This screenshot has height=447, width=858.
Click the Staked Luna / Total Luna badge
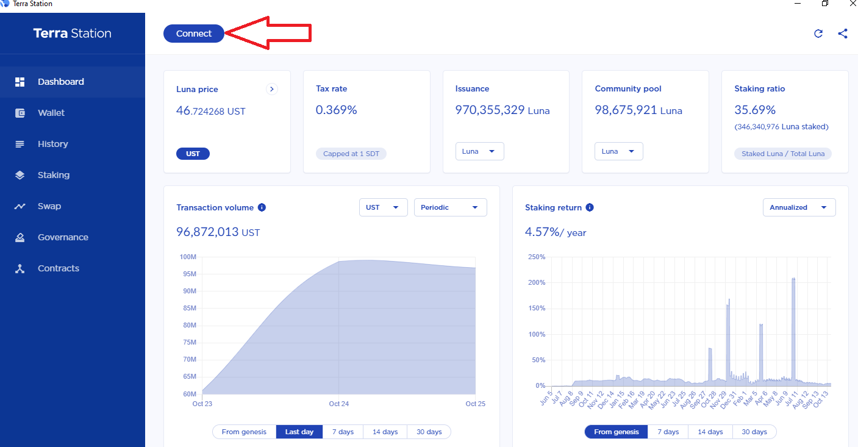click(x=783, y=154)
